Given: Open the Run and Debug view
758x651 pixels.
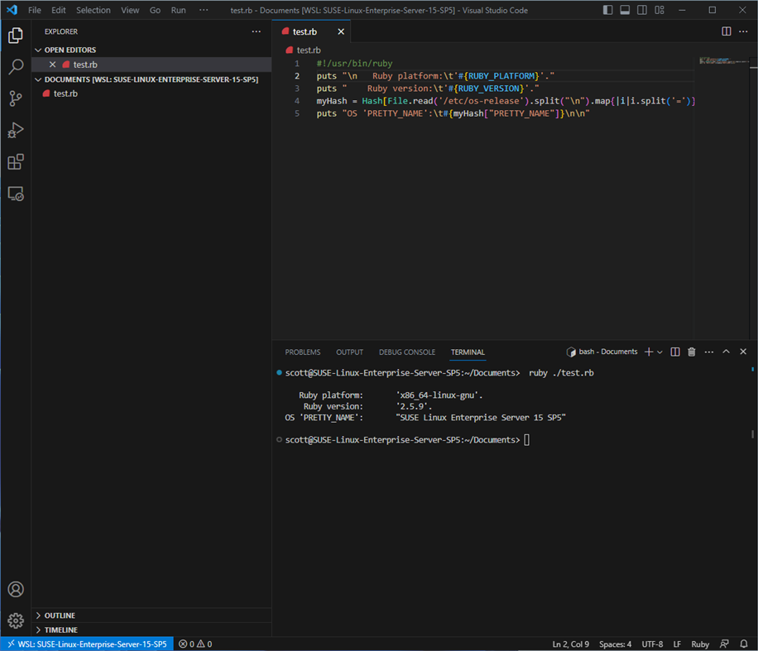Looking at the screenshot, I should point(16,130).
